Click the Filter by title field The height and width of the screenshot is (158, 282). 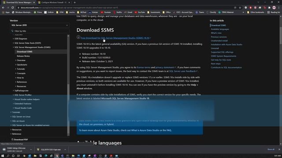40,31
